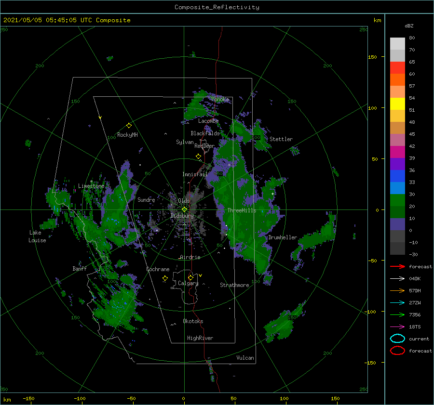Image resolution: width=434 pixels, height=405 pixels.
Task: Click the Limestone label
Action: tap(91, 186)
